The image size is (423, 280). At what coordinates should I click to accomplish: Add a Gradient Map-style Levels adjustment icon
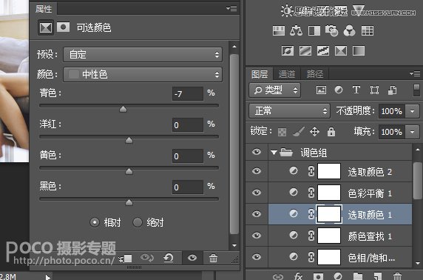click(x=278, y=31)
